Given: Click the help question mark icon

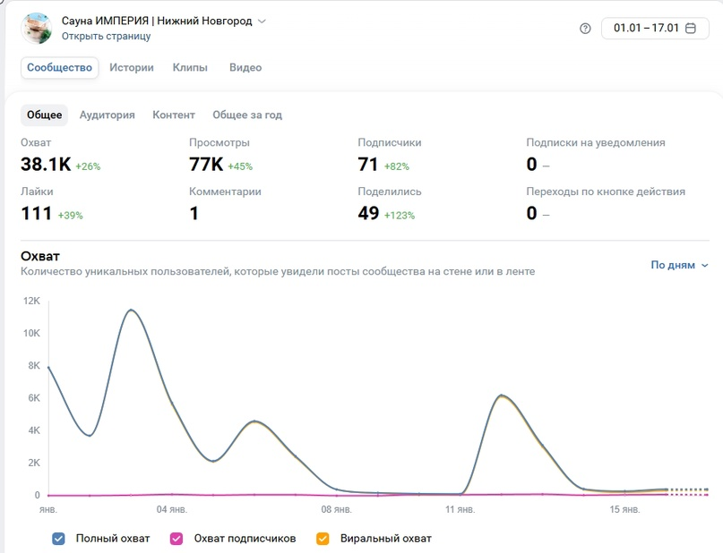Looking at the screenshot, I should pos(585,29).
